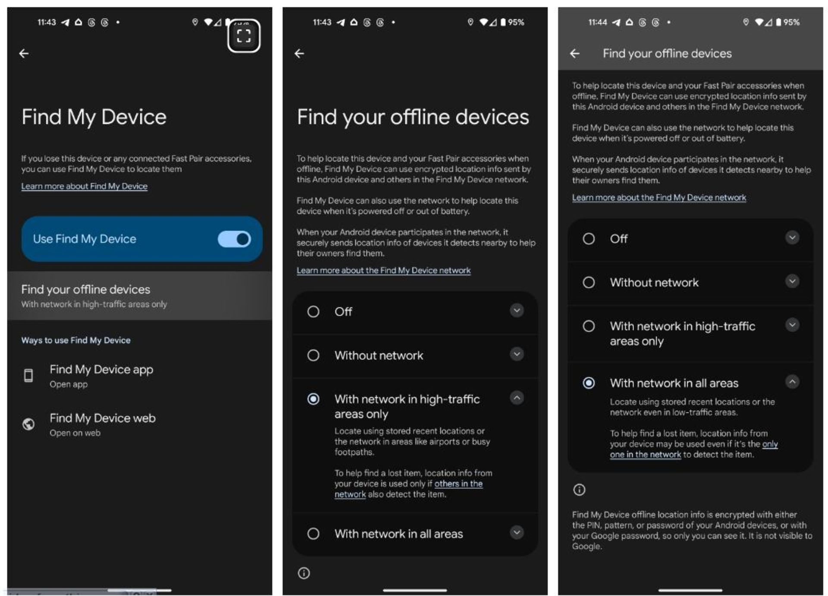Open Find My Device app entry
828x596 pixels.
[x=139, y=376]
